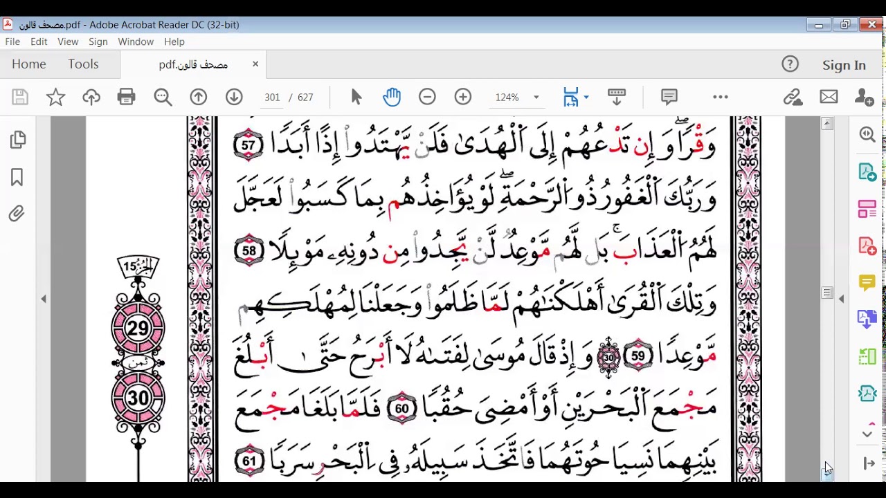Open Find text magnifier icon
Image resolution: width=886 pixels, height=498 pixels.
(x=163, y=98)
